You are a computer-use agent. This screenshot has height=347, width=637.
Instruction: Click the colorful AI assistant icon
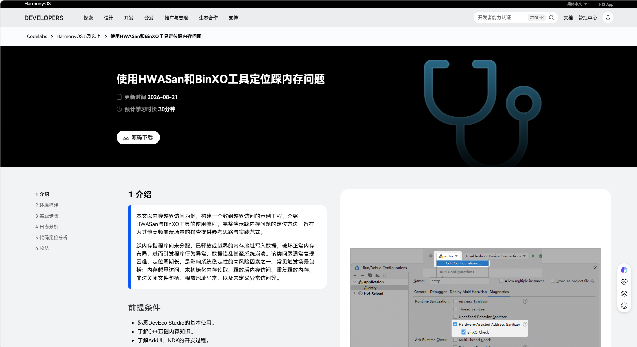(624, 270)
